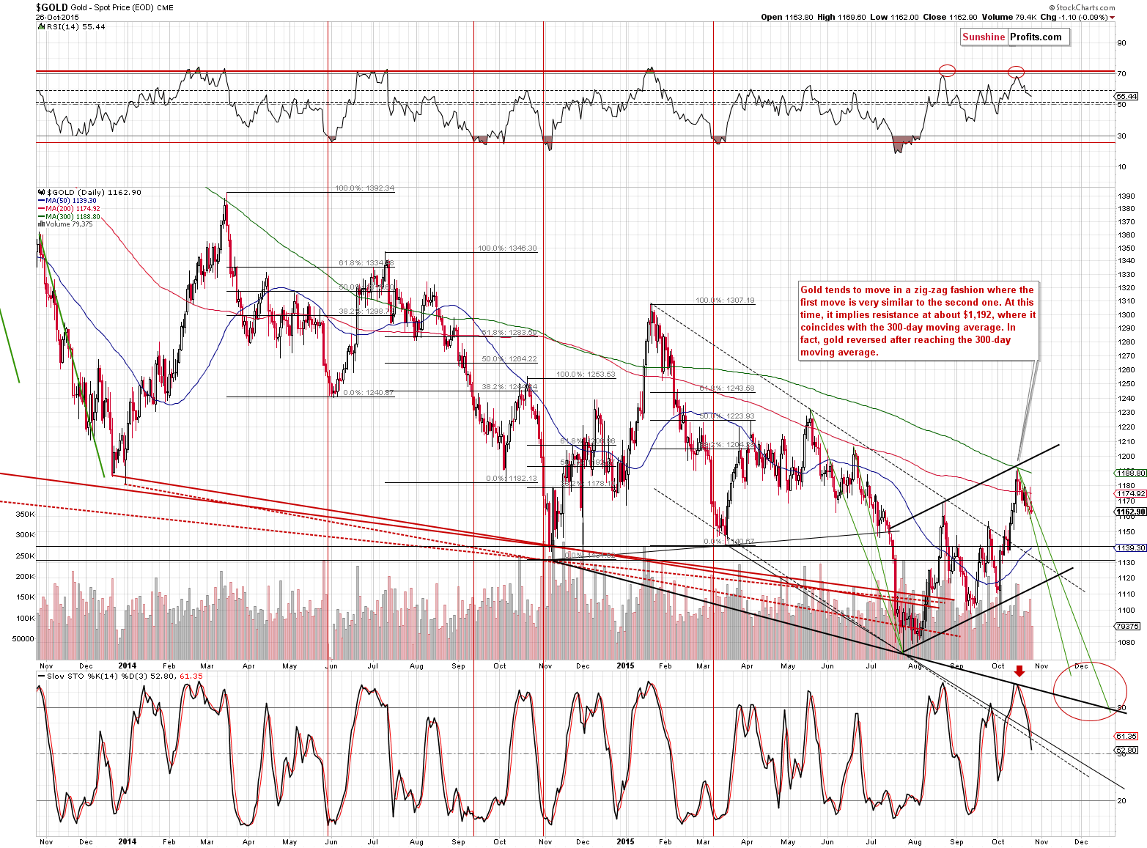1147x848 pixels.
Task: Click the High 1169.60 value in header
Action: click(841, 17)
